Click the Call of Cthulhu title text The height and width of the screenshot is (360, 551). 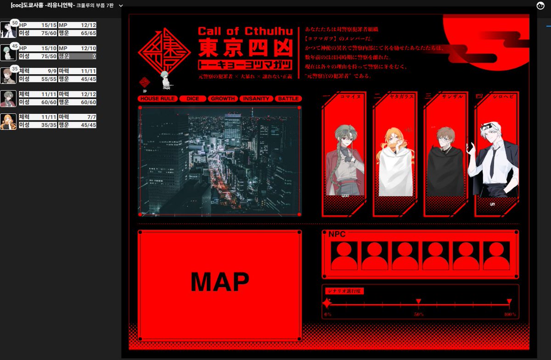246,31
